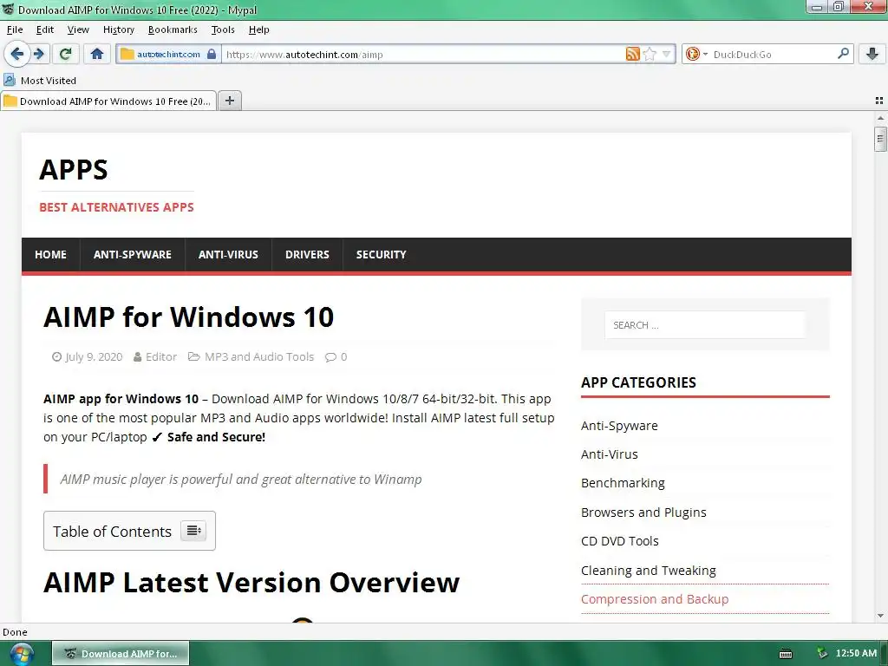Open Browsers and Plugins category
This screenshot has height=666, width=888.
coord(643,512)
